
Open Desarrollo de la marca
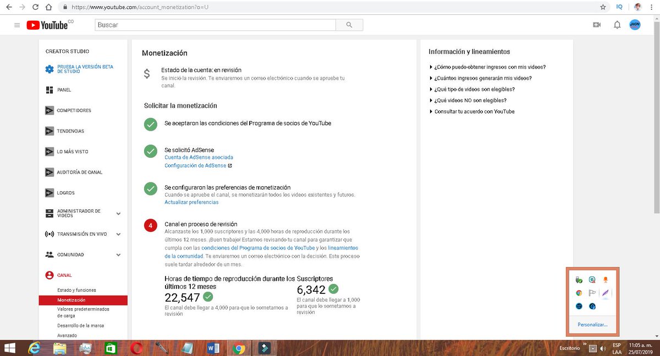tap(80, 326)
